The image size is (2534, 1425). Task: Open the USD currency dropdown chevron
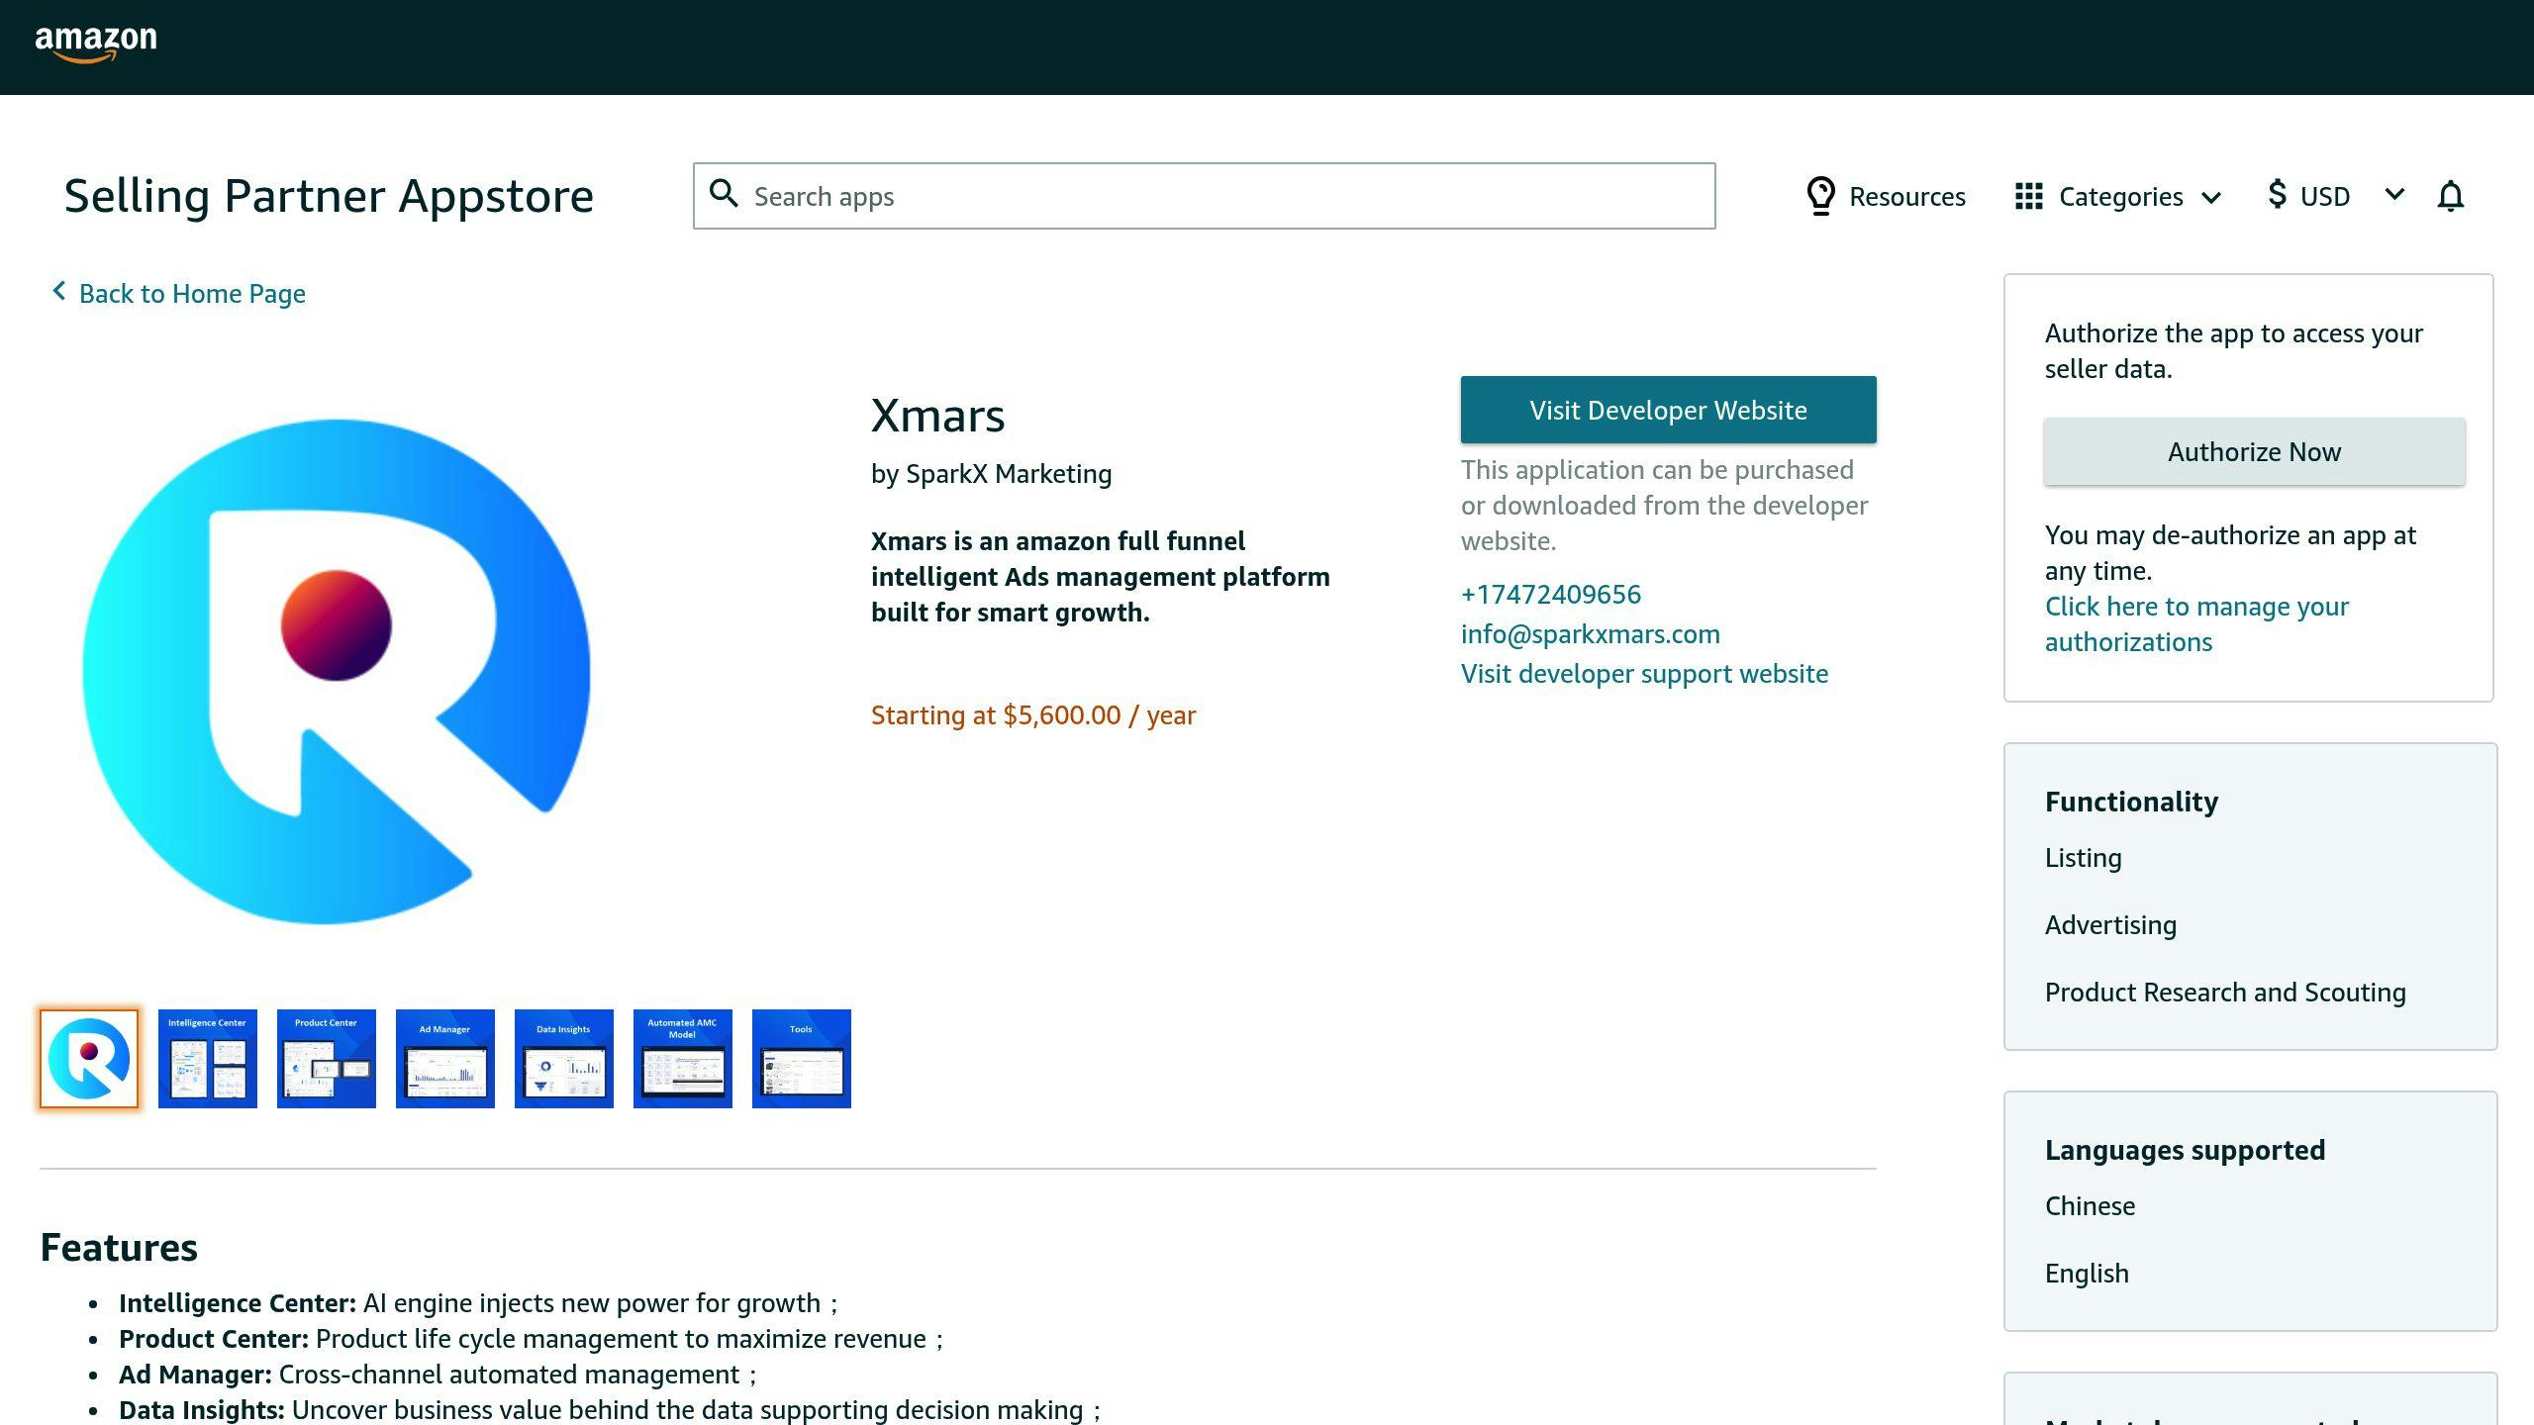coord(2394,194)
